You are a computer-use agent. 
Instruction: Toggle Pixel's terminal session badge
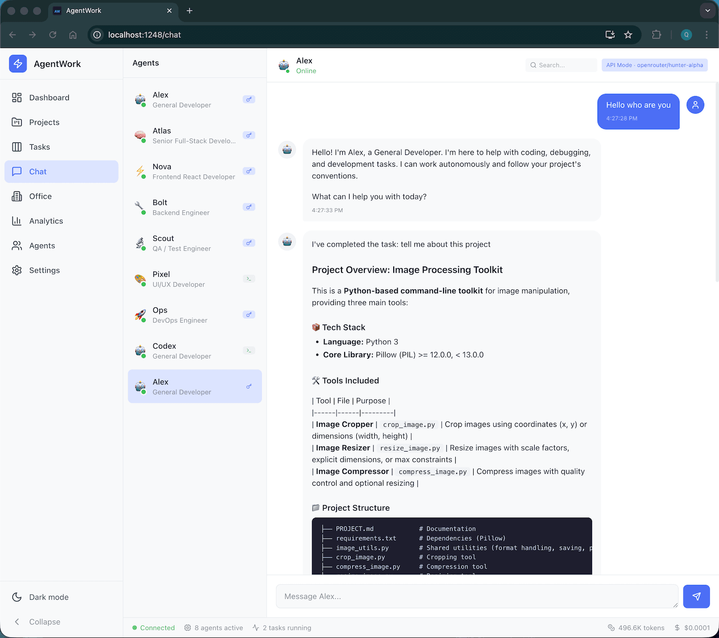click(249, 279)
